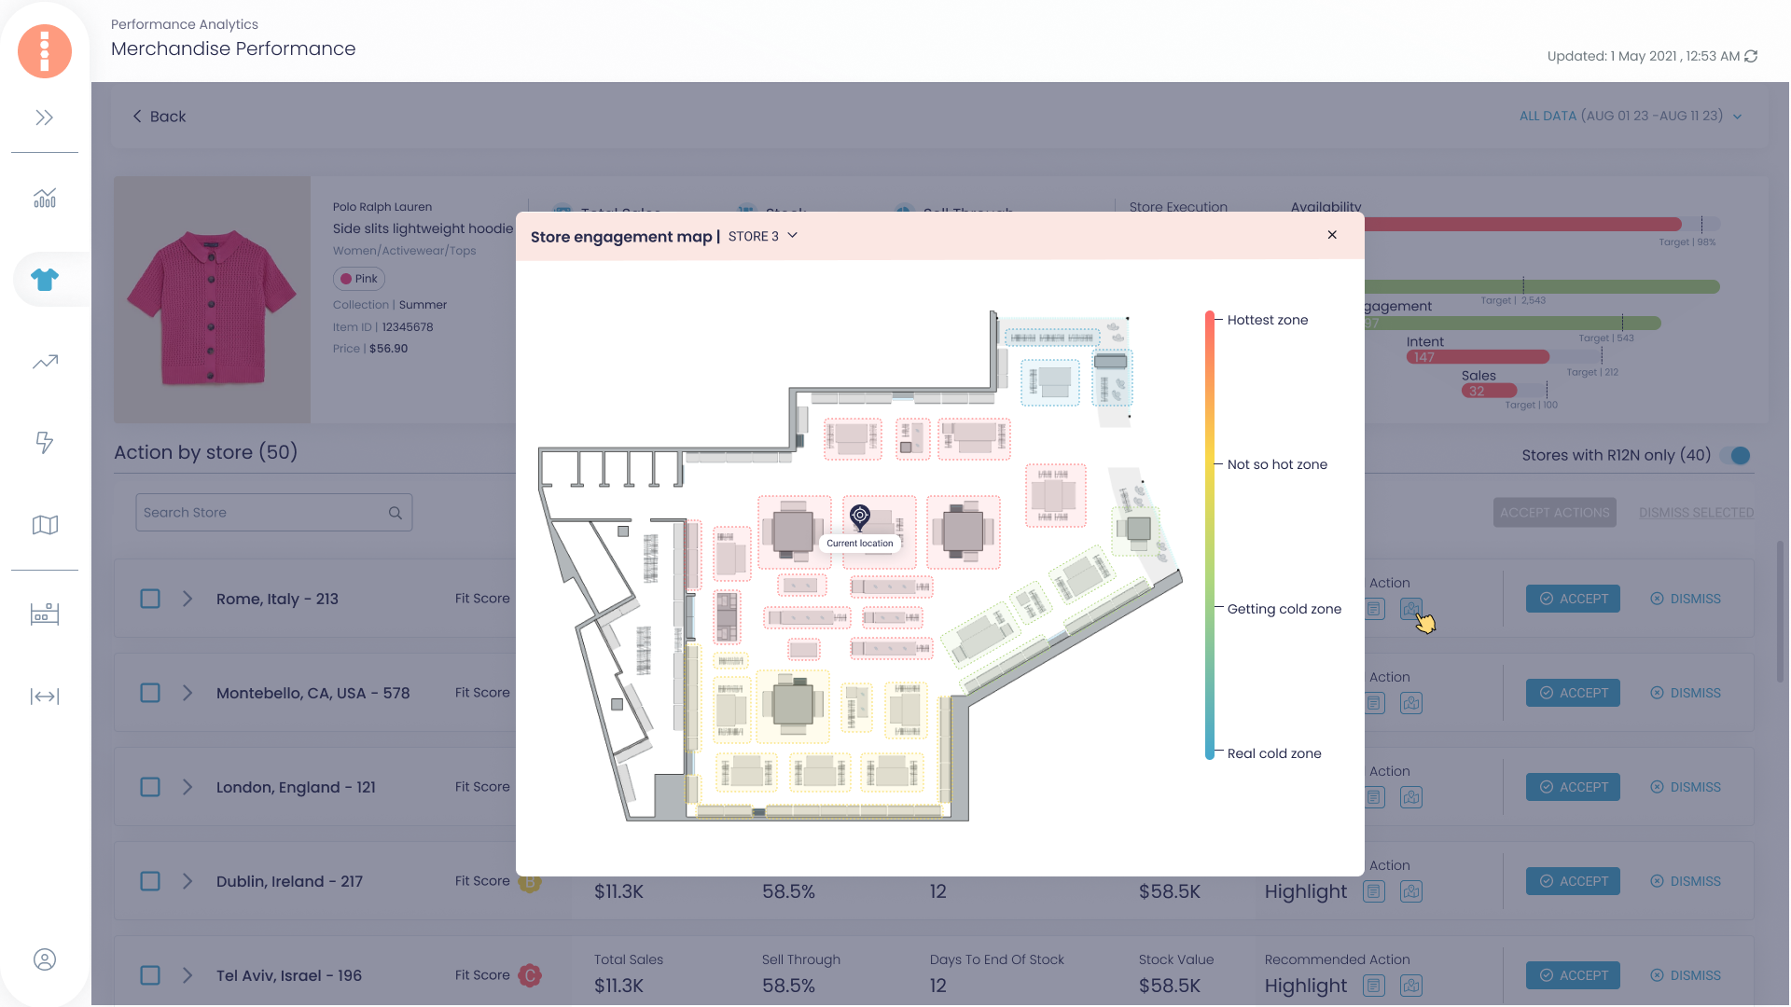Open the STORE 3 dropdown
Screen dimensions: 1791x1007
pyautogui.click(x=763, y=236)
